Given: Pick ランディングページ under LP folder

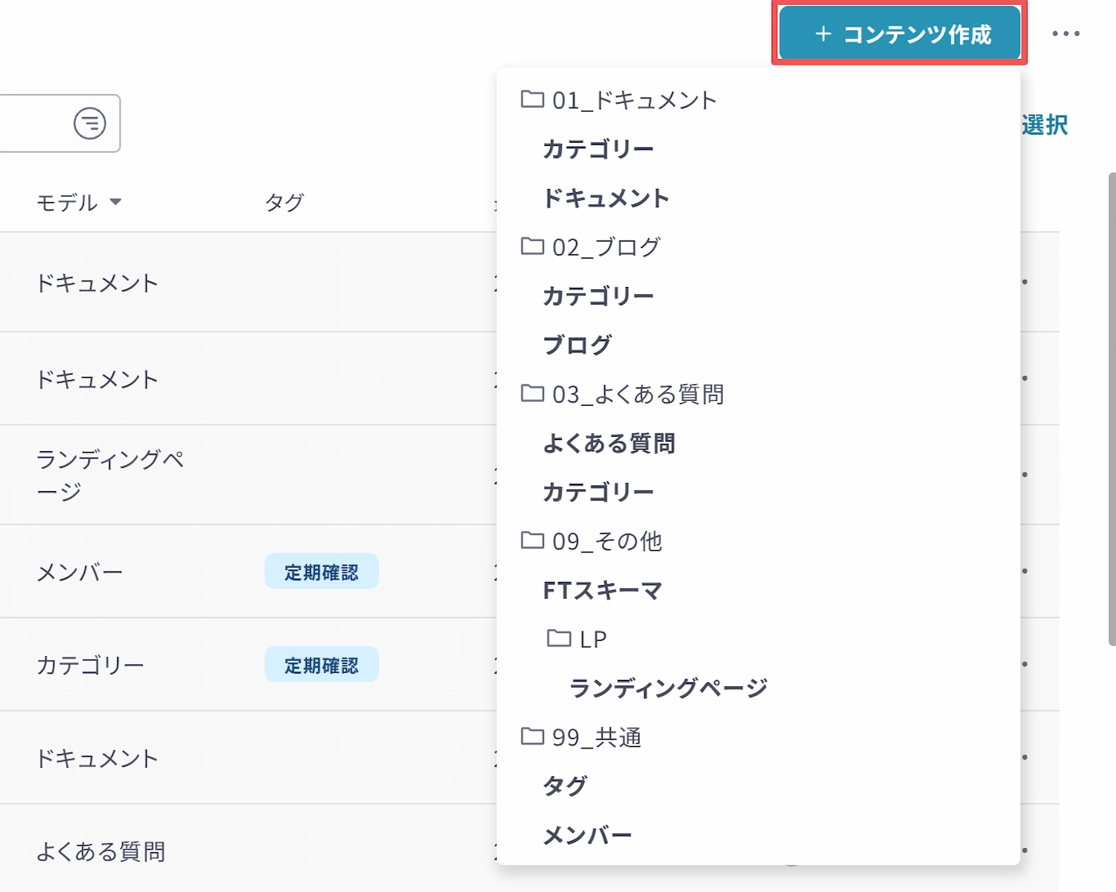Looking at the screenshot, I should (668, 688).
